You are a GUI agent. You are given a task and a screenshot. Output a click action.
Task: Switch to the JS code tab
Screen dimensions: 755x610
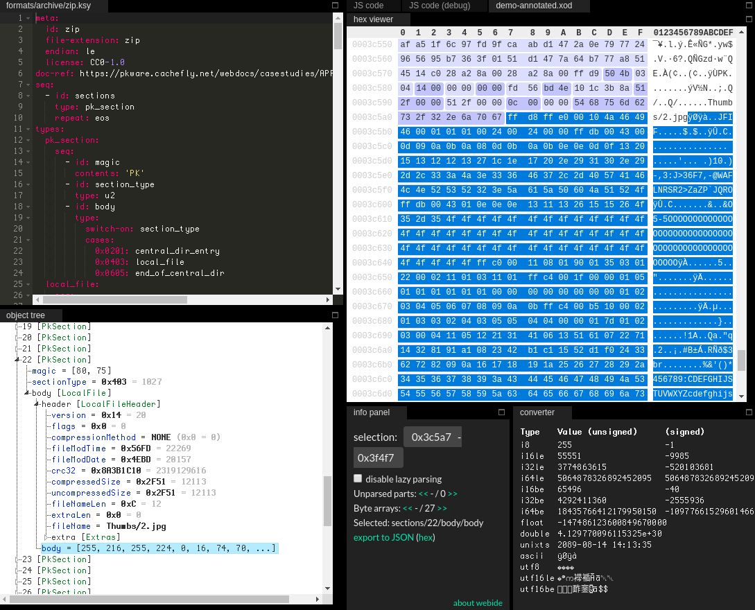pyautogui.click(x=368, y=6)
